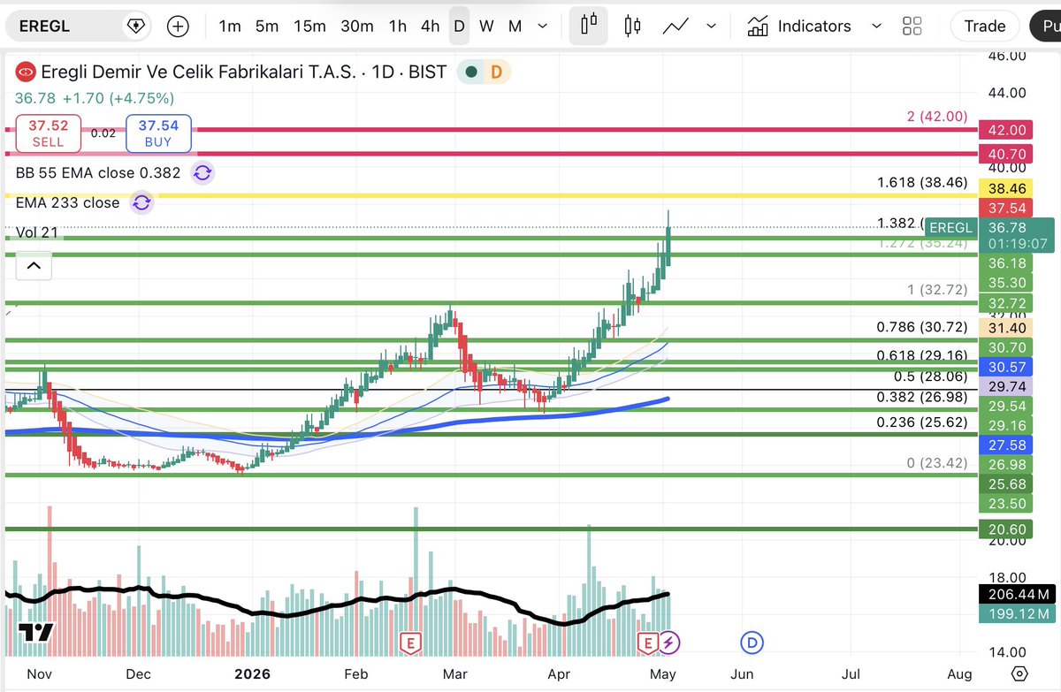Screen dimensions: 1061x692
Task: Select the 1m timeframe
Action: (x=230, y=27)
